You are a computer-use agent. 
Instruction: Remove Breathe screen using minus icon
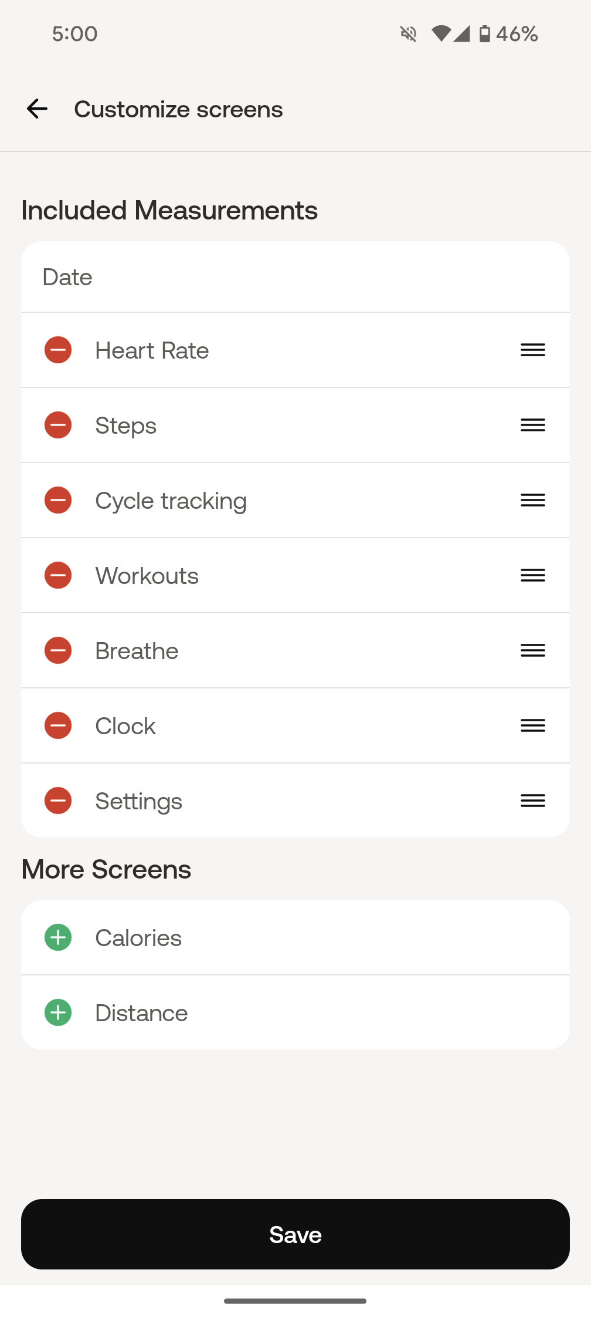[58, 651]
